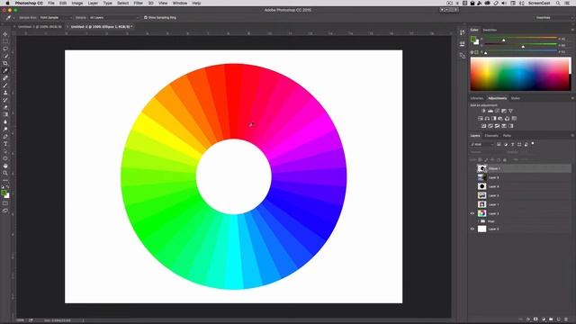Screen dimensions: 576x324
Task: Filter layers by type layers
Action: 512,145
